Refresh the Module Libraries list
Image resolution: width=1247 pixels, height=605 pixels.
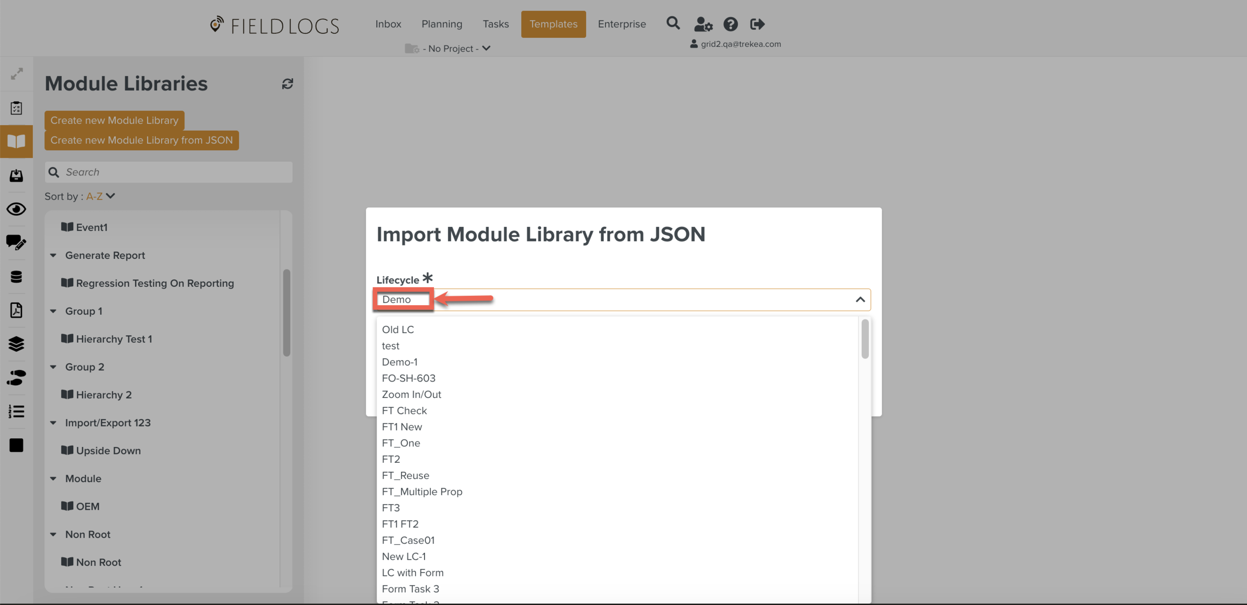tap(287, 84)
